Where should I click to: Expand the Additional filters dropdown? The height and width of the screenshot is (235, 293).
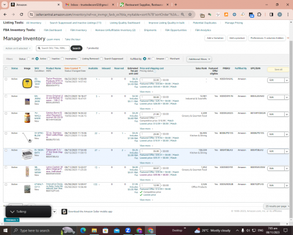(x=199, y=59)
